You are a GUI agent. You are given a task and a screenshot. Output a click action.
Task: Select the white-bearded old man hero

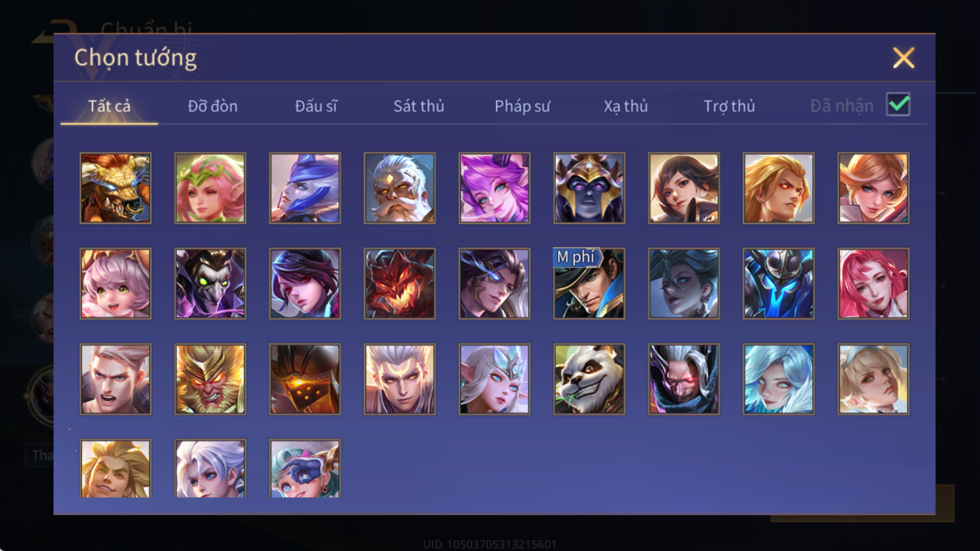point(399,188)
